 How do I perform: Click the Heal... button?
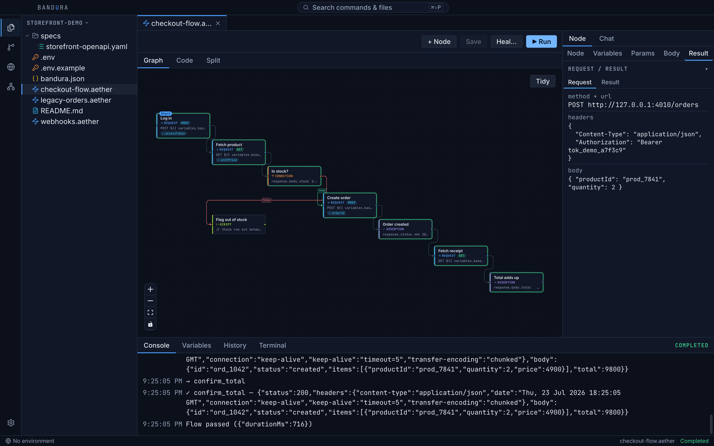(x=506, y=41)
